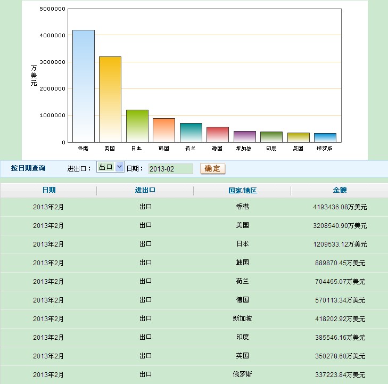Click the amount 3208540.90万美元
Image resolution: width=388 pixels, height=384 pixels.
[x=340, y=225]
